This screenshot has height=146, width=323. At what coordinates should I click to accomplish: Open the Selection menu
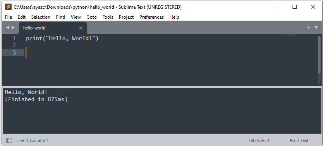pos(41,17)
